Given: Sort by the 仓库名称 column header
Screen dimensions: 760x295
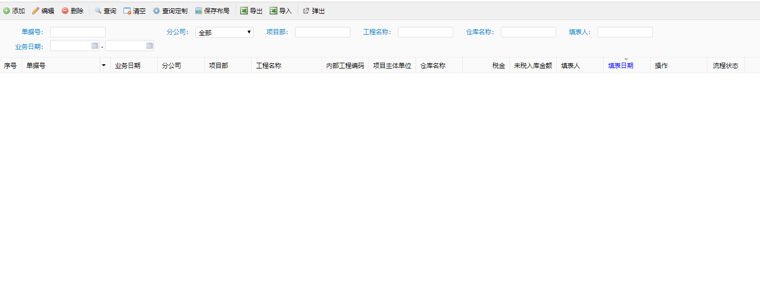Looking at the screenshot, I should click(439, 66).
